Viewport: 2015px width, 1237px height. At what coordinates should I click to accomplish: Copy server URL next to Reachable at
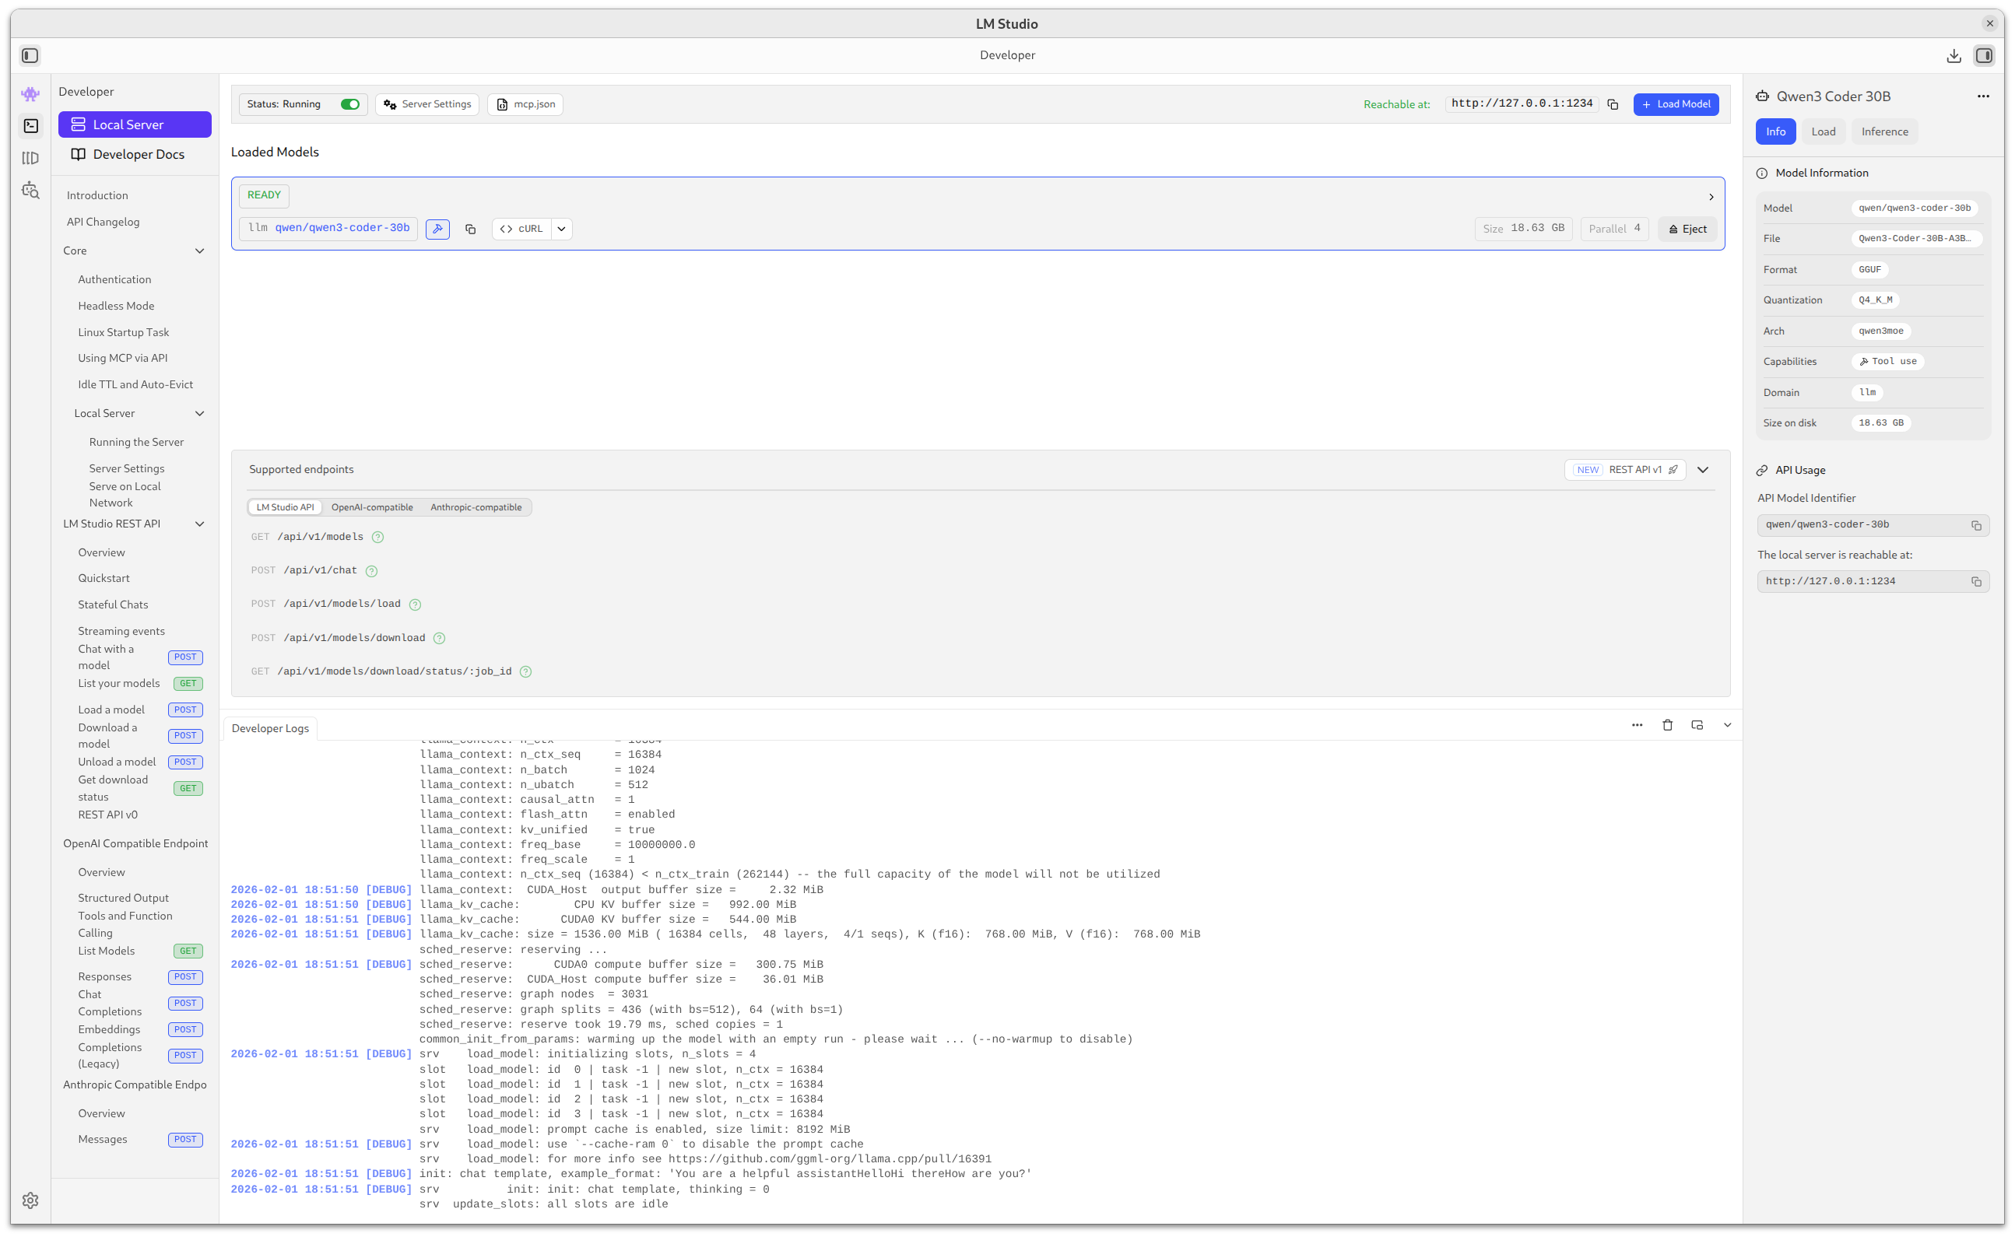(x=1613, y=105)
